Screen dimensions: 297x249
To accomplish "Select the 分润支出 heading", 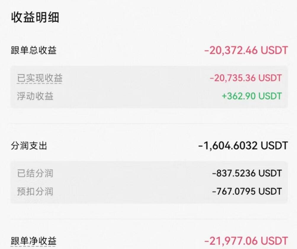I will tap(29, 146).
